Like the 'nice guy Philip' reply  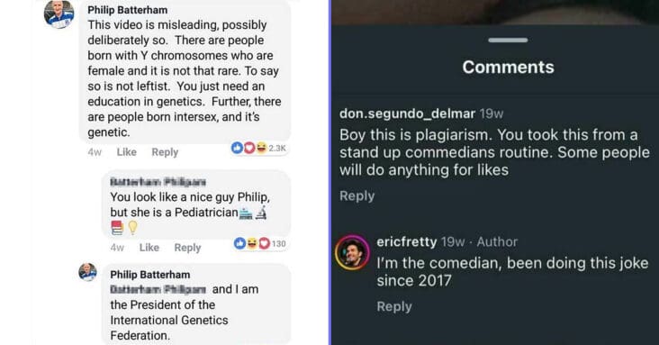(x=149, y=248)
